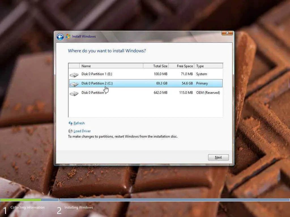Click the 100.0 MB total size cell

[161, 74]
